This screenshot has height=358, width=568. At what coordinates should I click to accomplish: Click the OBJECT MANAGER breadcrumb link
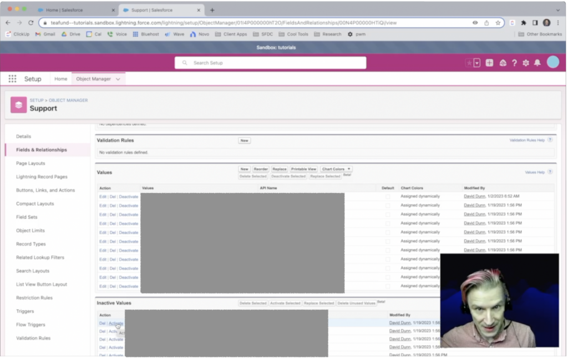[x=68, y=100]
